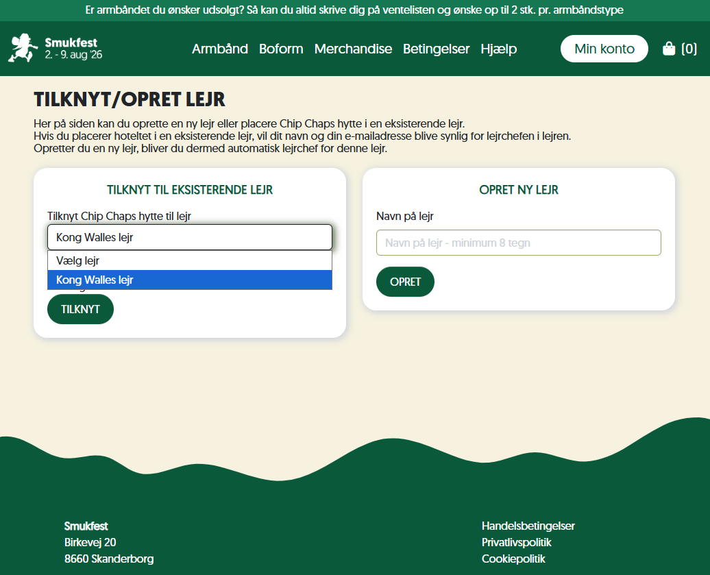Click the bold 'Smukfest' footer name
This screenshot has width=710, height=575.
(x=86, y=526)
